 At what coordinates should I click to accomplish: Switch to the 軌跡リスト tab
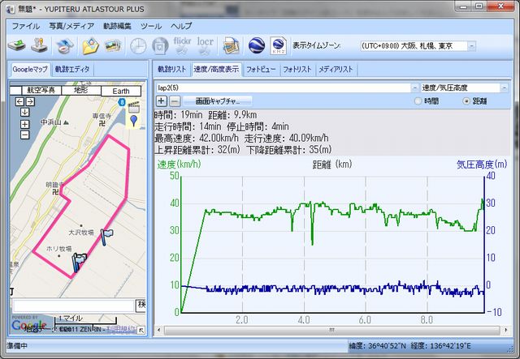pyautogui.click(x=171, y=69)
